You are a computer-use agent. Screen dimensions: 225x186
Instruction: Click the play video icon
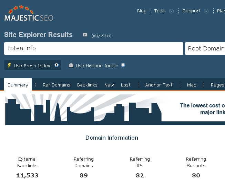pos(85,35)
